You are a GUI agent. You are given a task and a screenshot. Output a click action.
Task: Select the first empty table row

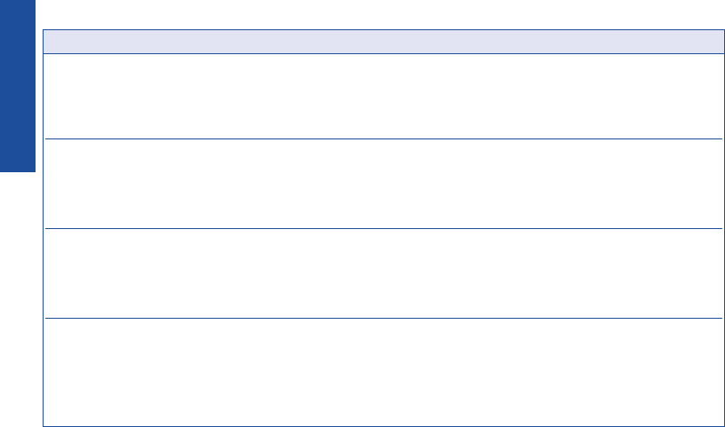point(383,96)
